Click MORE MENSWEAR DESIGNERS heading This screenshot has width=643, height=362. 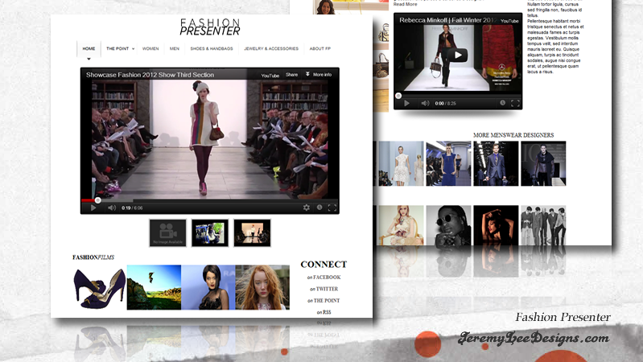coord(513,135)
